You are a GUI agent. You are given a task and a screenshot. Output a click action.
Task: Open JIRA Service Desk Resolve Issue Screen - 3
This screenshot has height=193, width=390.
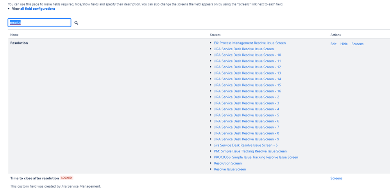click(247, 103)
